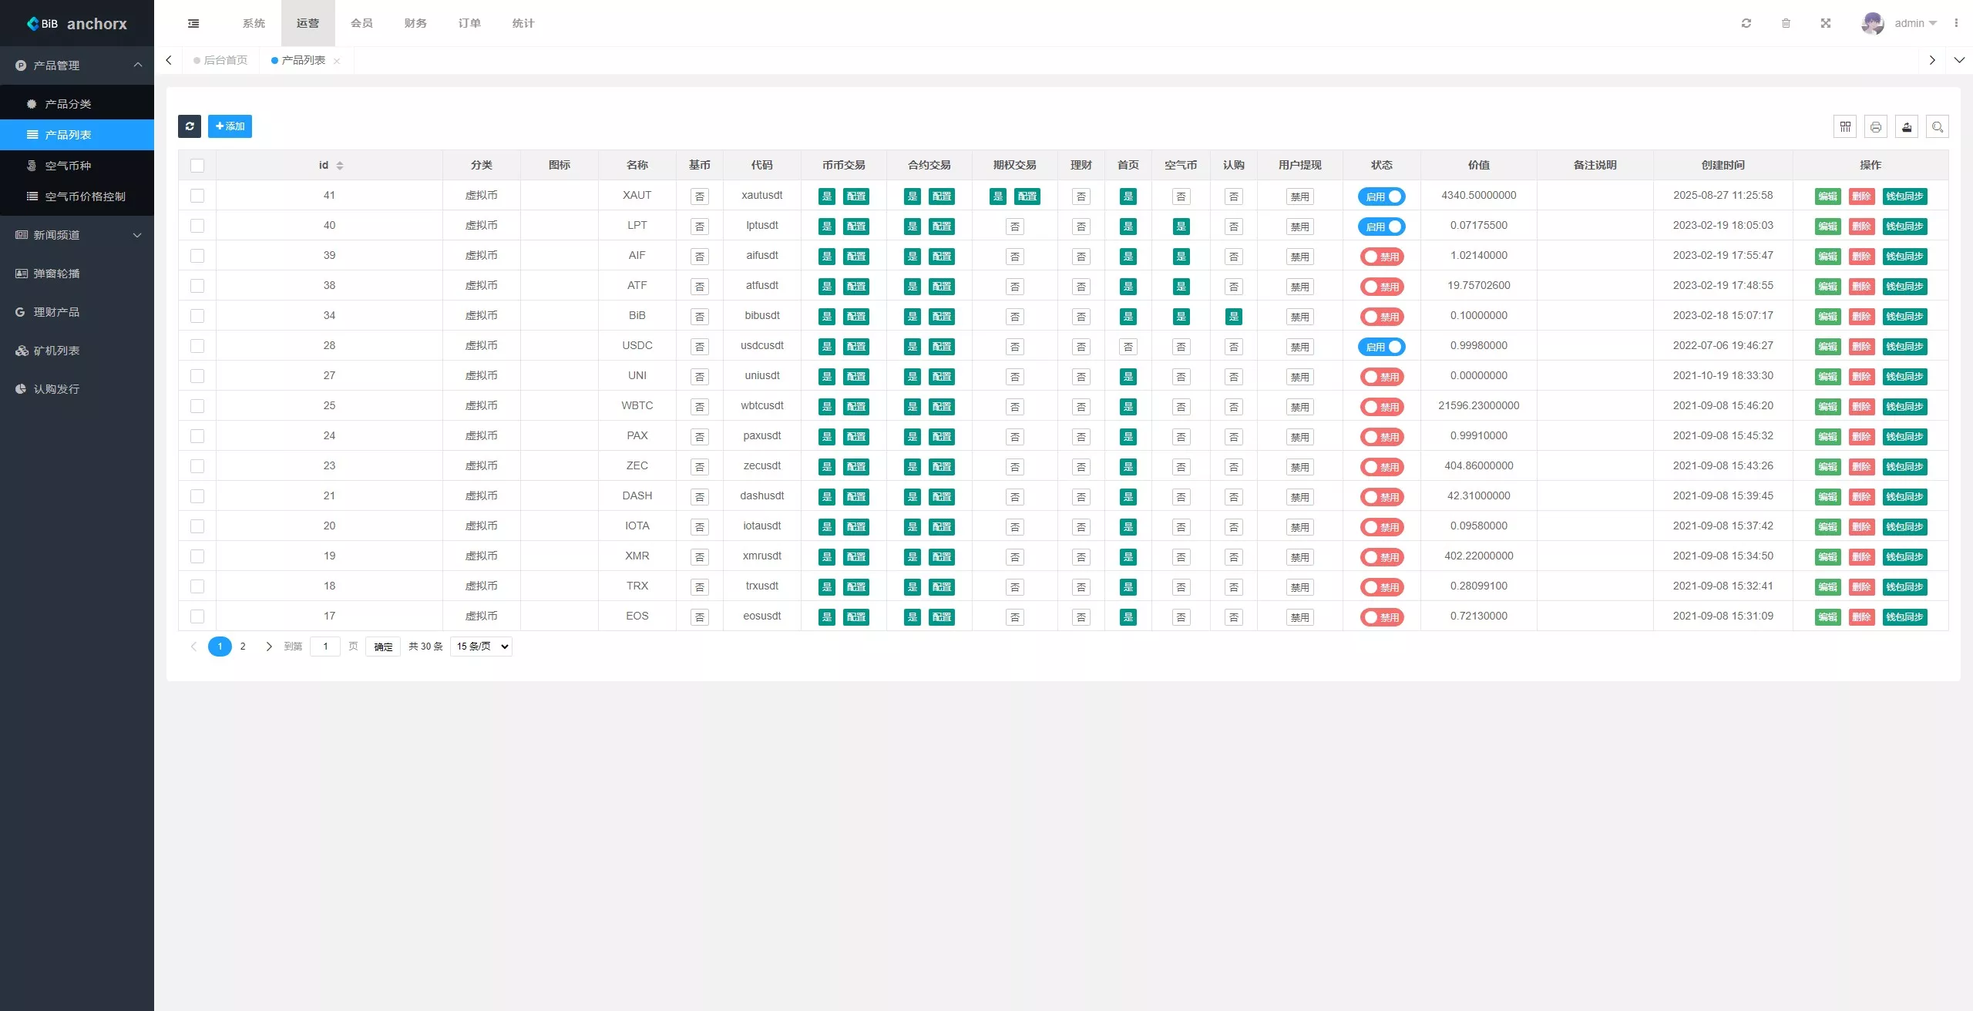Click the print table icon
1973x1011 pixels.
[1876, 127]
